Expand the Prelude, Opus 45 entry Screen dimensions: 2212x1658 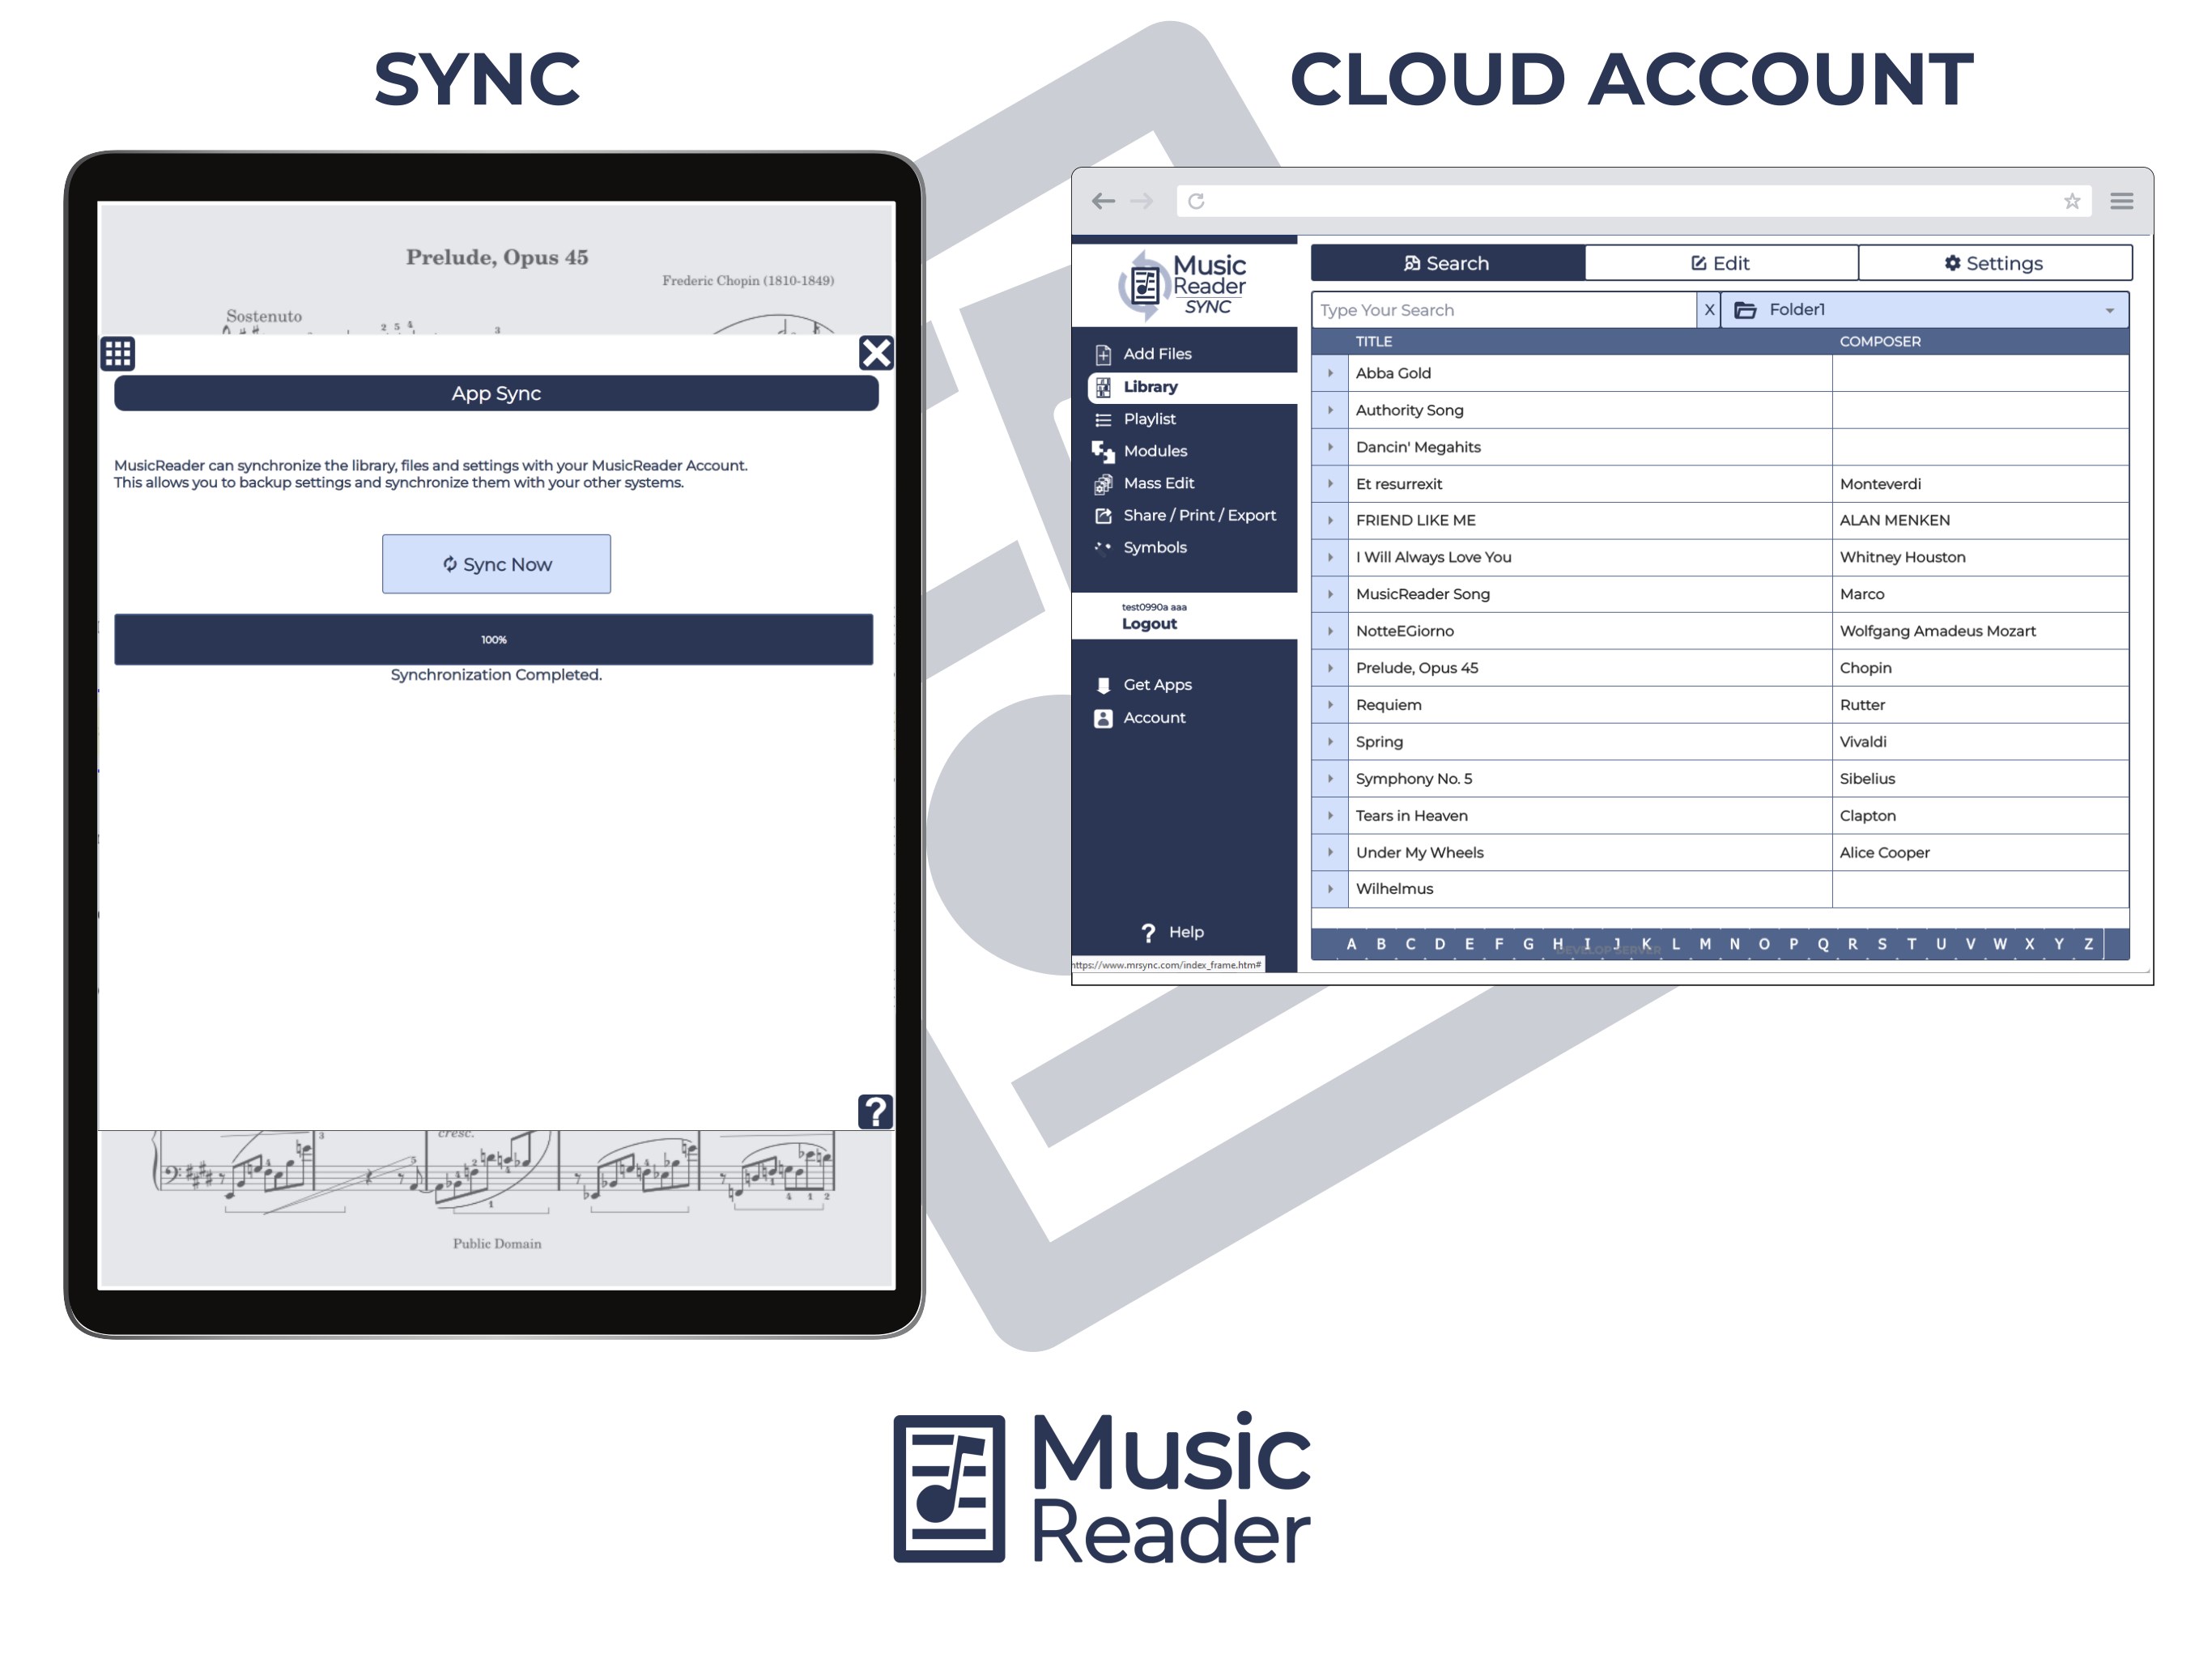(x=1330, y=668)
